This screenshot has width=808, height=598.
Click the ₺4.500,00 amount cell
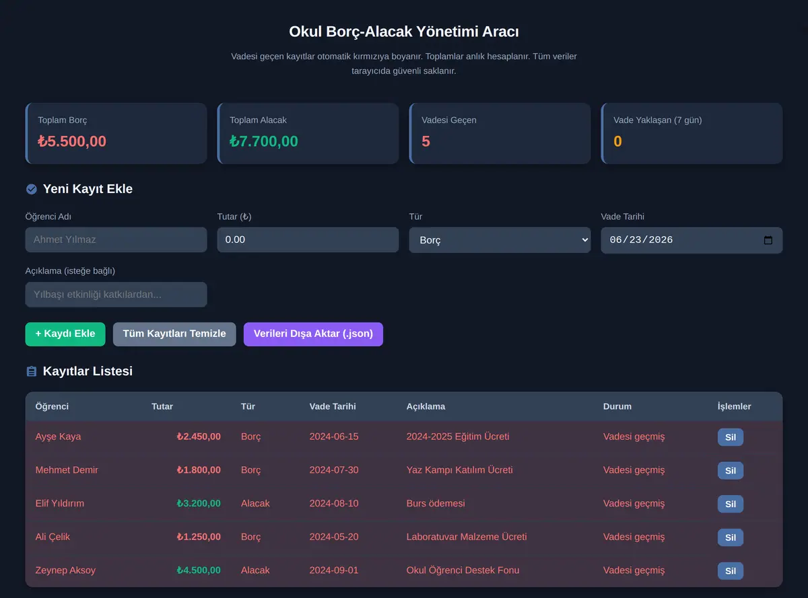[x=199, y=570]
